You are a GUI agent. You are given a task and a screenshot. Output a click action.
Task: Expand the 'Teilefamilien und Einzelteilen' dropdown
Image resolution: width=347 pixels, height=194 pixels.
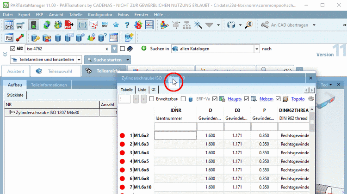pyautogui.click(x=79, y=60)
